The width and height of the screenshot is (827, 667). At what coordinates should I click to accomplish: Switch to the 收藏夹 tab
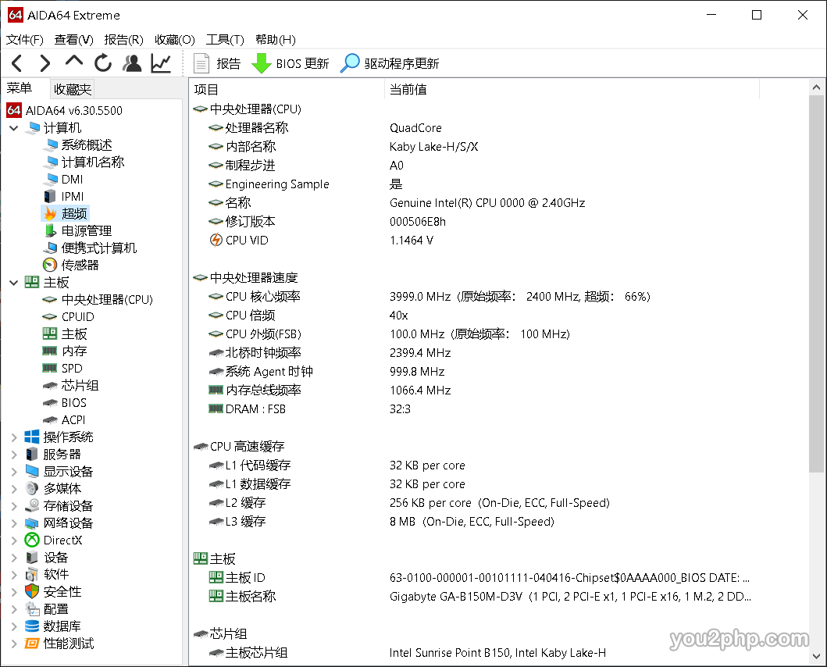tap(73, 89)
